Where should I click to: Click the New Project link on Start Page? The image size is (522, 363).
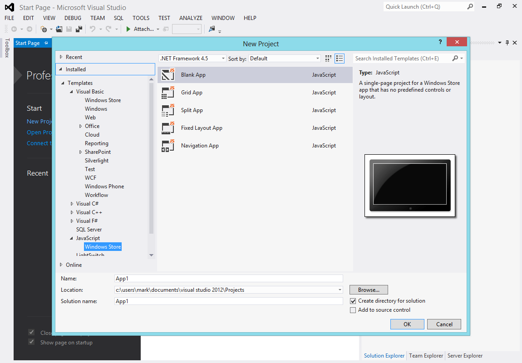tap(39, 122)
